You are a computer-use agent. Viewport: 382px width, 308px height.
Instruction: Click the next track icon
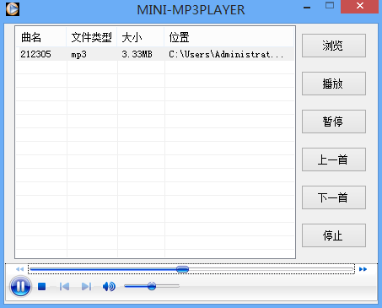86,287
